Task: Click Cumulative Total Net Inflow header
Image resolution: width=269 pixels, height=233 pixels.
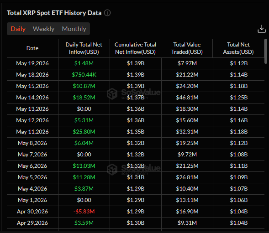Action: click(x=135, y=48)
